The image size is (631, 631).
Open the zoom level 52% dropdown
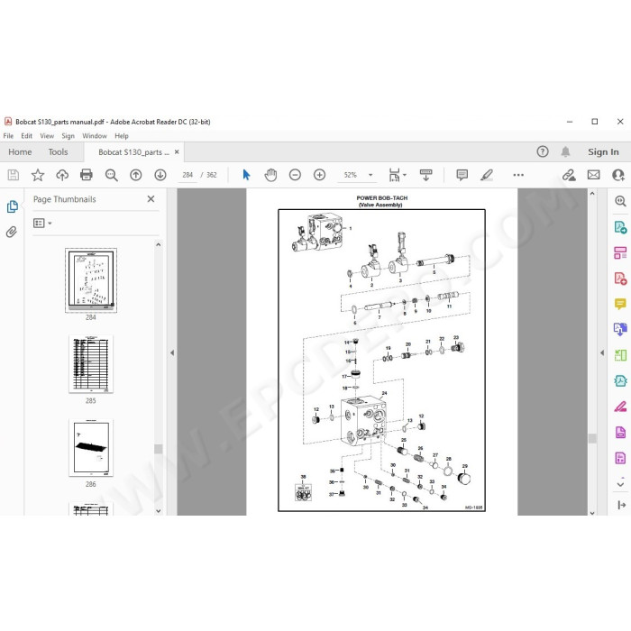pyautogui.click(x=370, y=175)
